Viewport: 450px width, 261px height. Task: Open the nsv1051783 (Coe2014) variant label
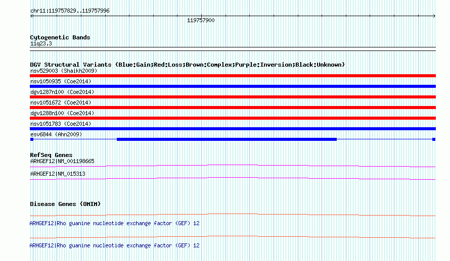(x=61, y=124)
